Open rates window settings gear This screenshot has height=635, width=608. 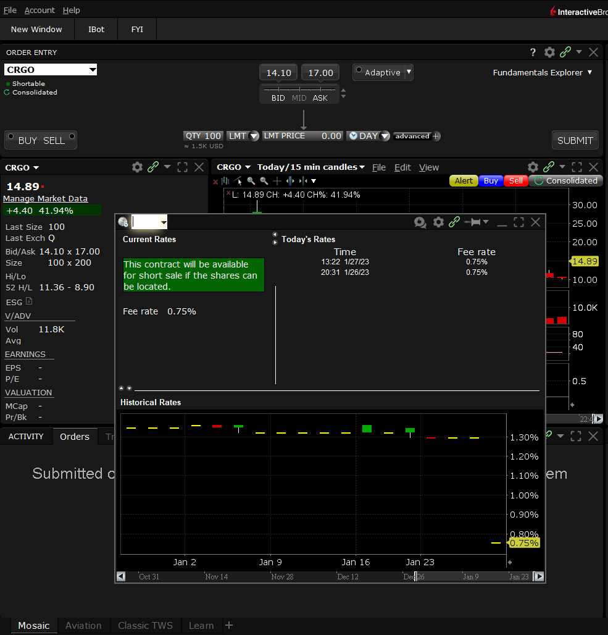click(x=438, y=222)
